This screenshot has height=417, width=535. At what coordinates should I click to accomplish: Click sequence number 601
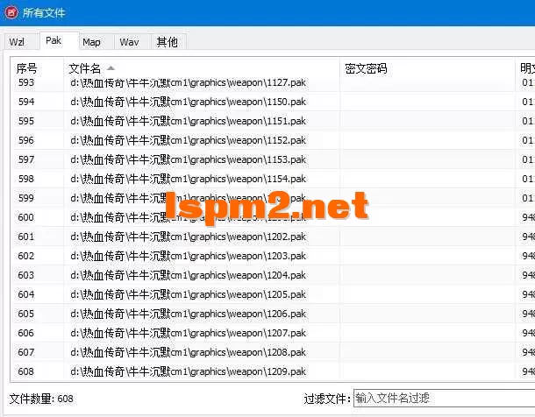point(26,237)
